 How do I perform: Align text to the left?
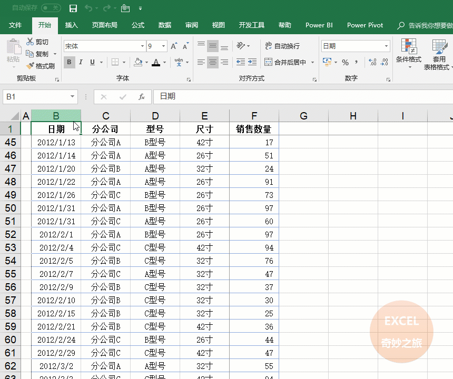pos(201,62)
